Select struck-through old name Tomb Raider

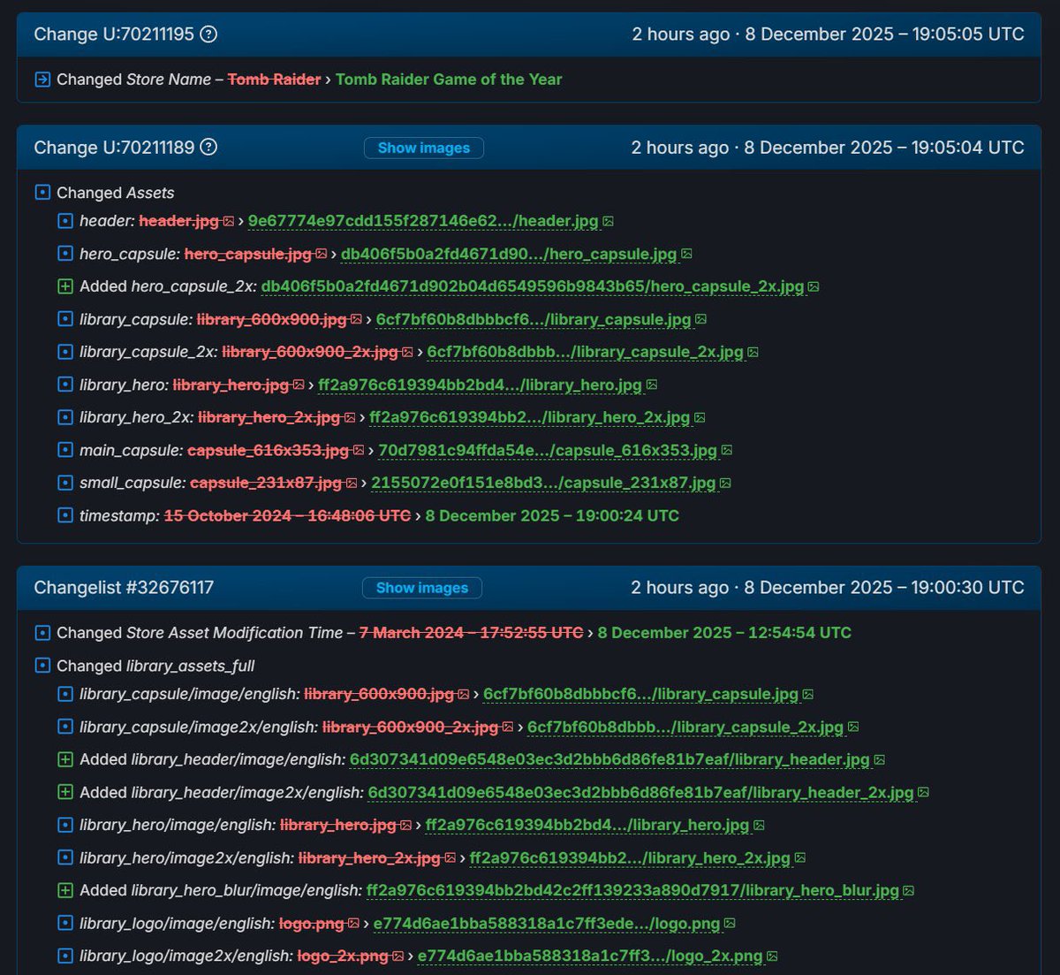click(x=274, y=80)
